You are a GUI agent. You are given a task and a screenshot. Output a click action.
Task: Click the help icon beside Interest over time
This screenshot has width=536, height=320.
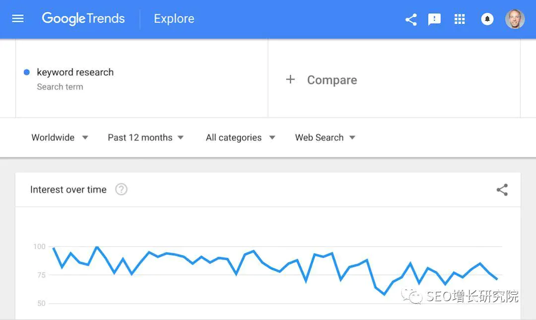coord(121,189)
